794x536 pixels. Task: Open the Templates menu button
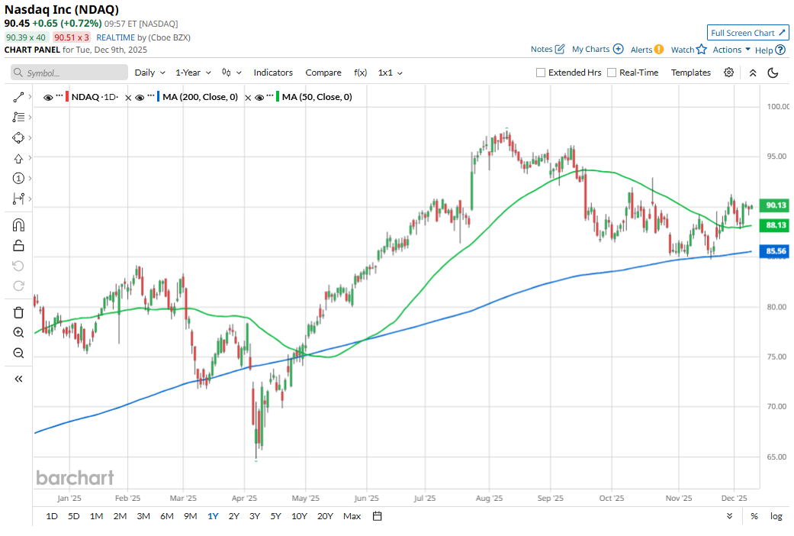point(690,73)
